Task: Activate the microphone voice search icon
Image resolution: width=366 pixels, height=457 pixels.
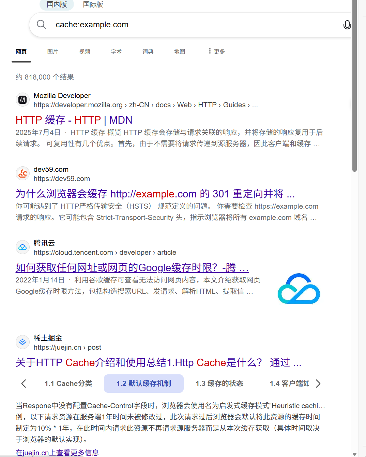Action: tap(347, 25)
